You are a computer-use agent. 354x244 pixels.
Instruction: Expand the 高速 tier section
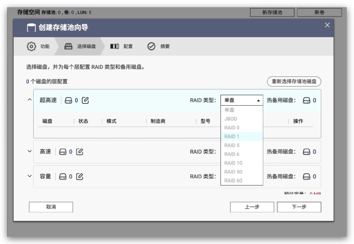click(30, 152)
